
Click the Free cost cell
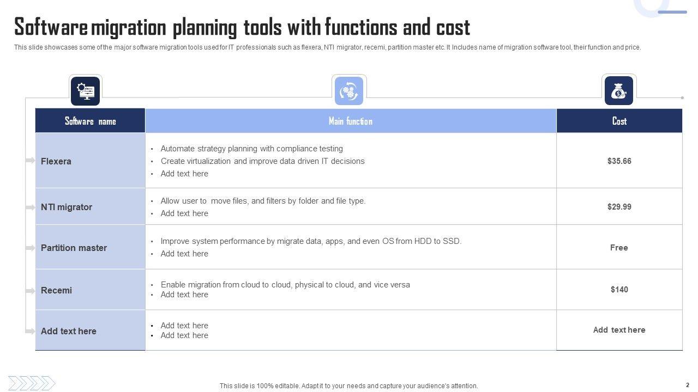click(x=619, y=248)
